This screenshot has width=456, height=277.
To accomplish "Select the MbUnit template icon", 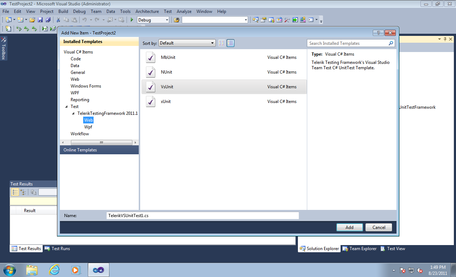I will coord(151,57).
